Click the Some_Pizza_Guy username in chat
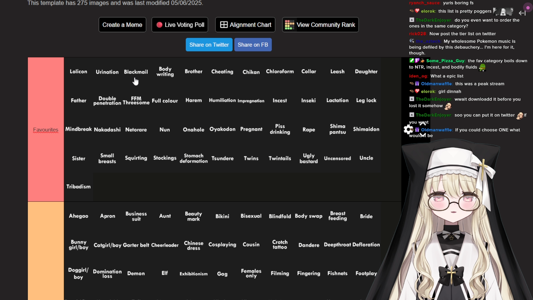 445,61
